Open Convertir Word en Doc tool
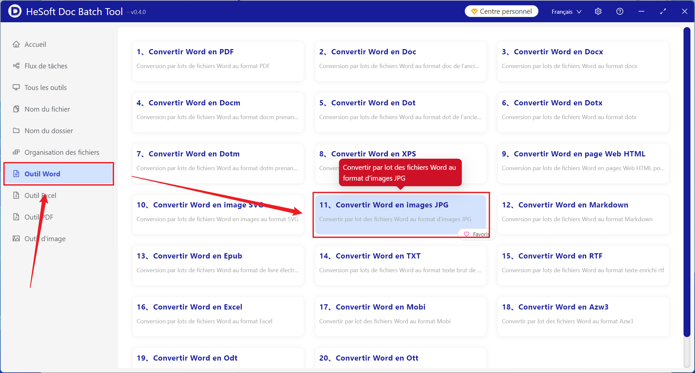The width and height of the screenshot is (695, 373). tap(401, 61)
